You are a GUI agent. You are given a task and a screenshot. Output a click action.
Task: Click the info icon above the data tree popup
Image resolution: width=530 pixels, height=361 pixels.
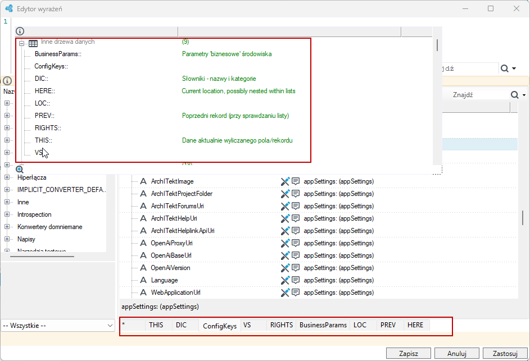20,31
